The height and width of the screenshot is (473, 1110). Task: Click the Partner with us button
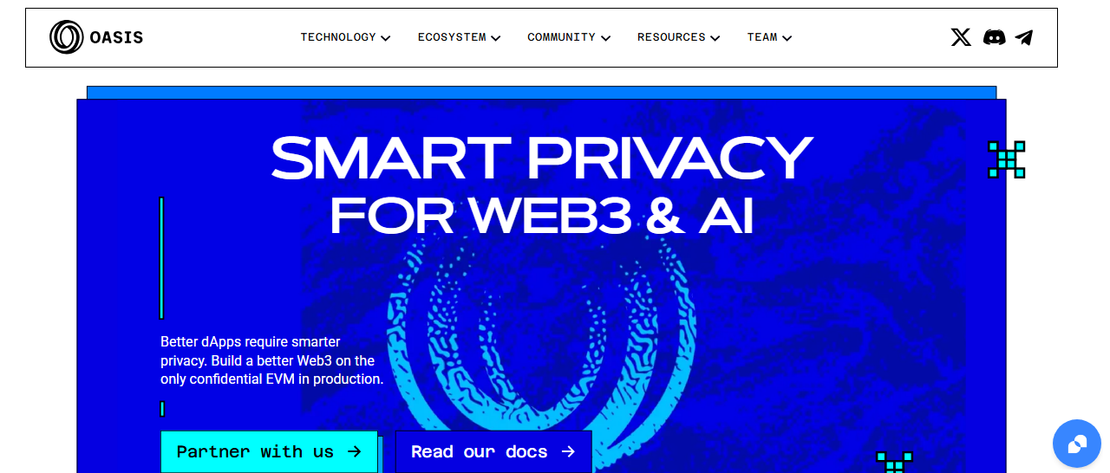coord(269,451)
